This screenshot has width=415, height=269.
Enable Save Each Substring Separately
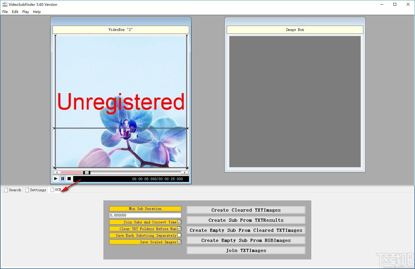pos(179,235)
